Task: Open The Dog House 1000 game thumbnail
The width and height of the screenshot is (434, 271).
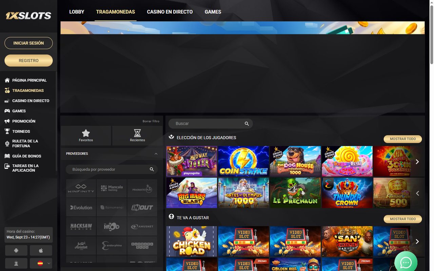Action: (295, 161)
